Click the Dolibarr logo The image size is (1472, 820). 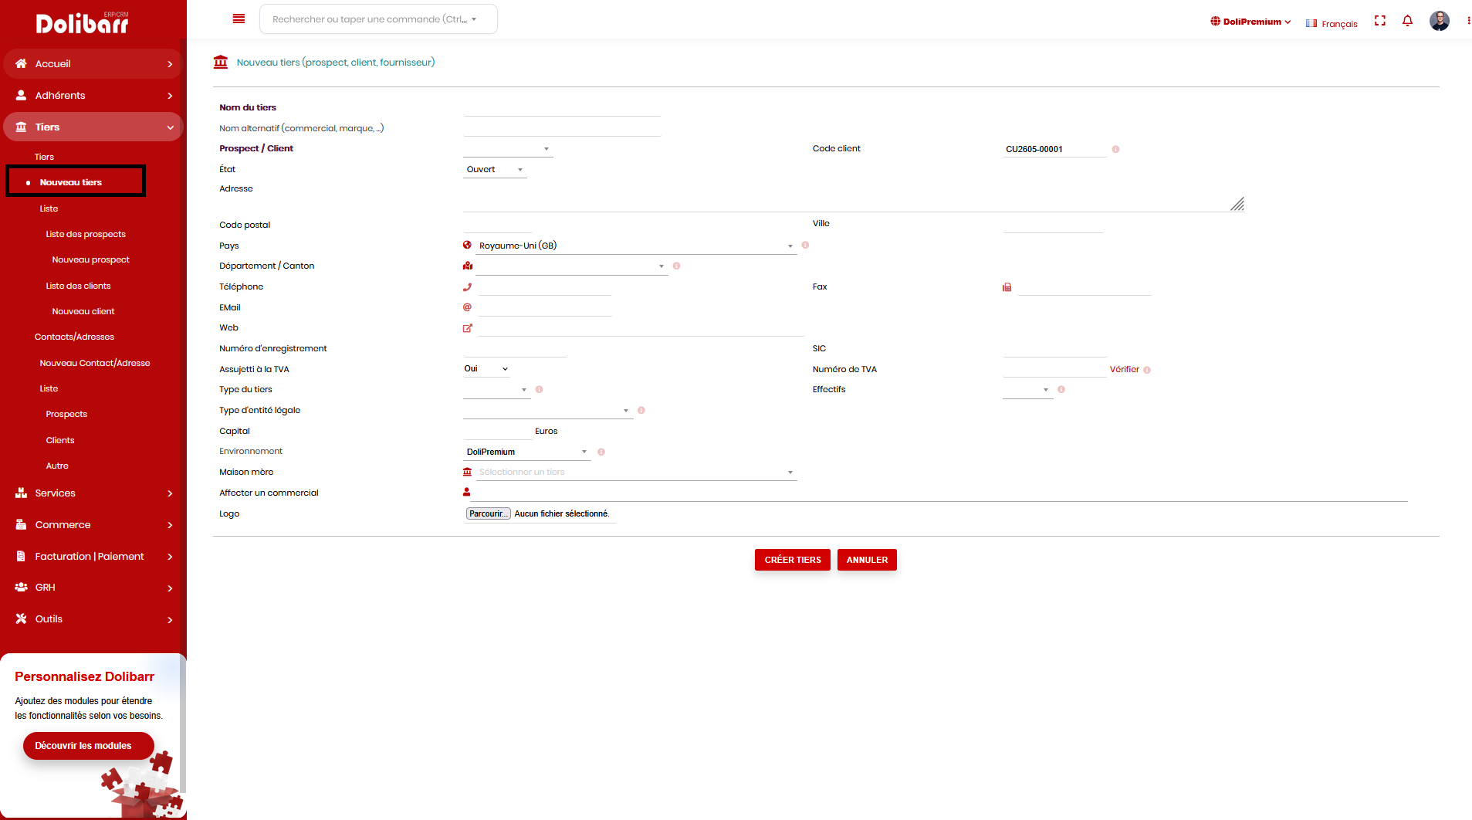[83, 23]
